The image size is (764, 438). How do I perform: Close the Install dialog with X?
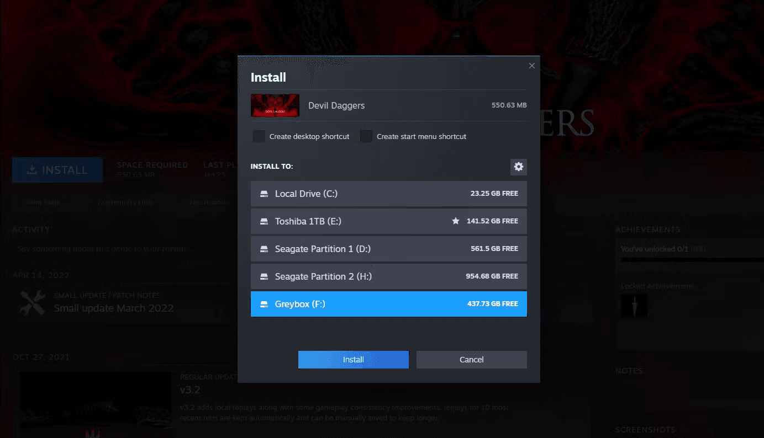click(x=531, y=66)
